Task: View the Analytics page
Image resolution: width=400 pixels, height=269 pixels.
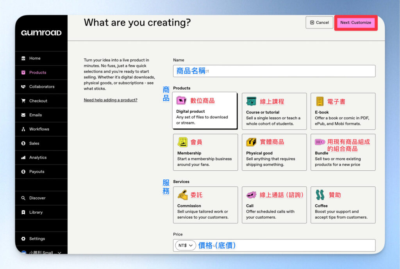Action: tap(41, 158)
